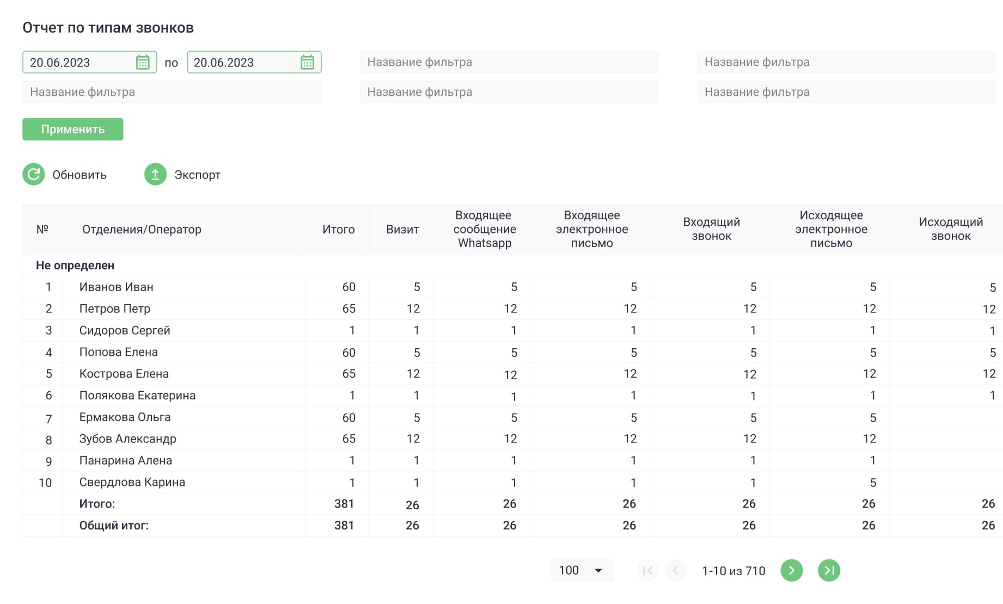Viewport: 1003px width, 604px height.
Task: Select operator Попова Елена
Action: tap(119, 352)
